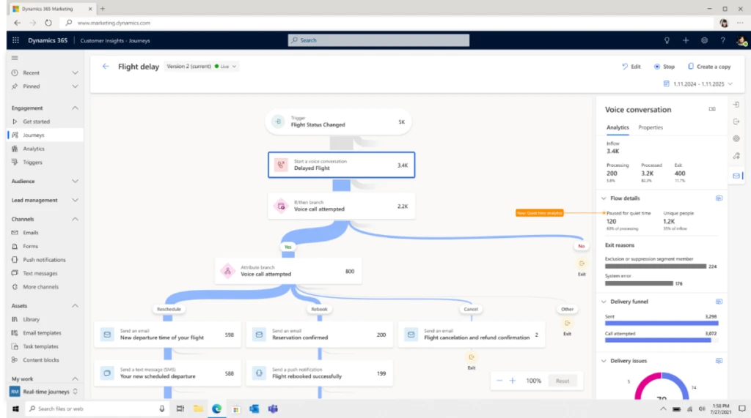
Task: Click the Delayed Flight voice conversation tile
Action: (341, 165)
